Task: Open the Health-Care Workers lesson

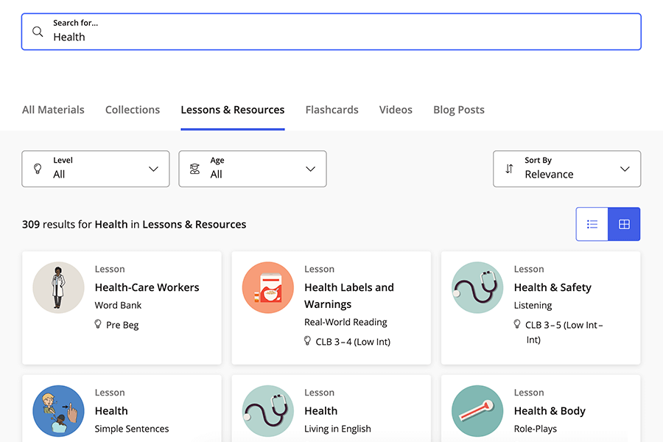Action: (x=147, y=287)
